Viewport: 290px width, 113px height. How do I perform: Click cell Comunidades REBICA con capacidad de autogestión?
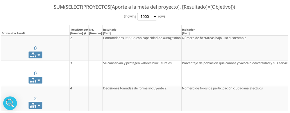click(142, 38)
